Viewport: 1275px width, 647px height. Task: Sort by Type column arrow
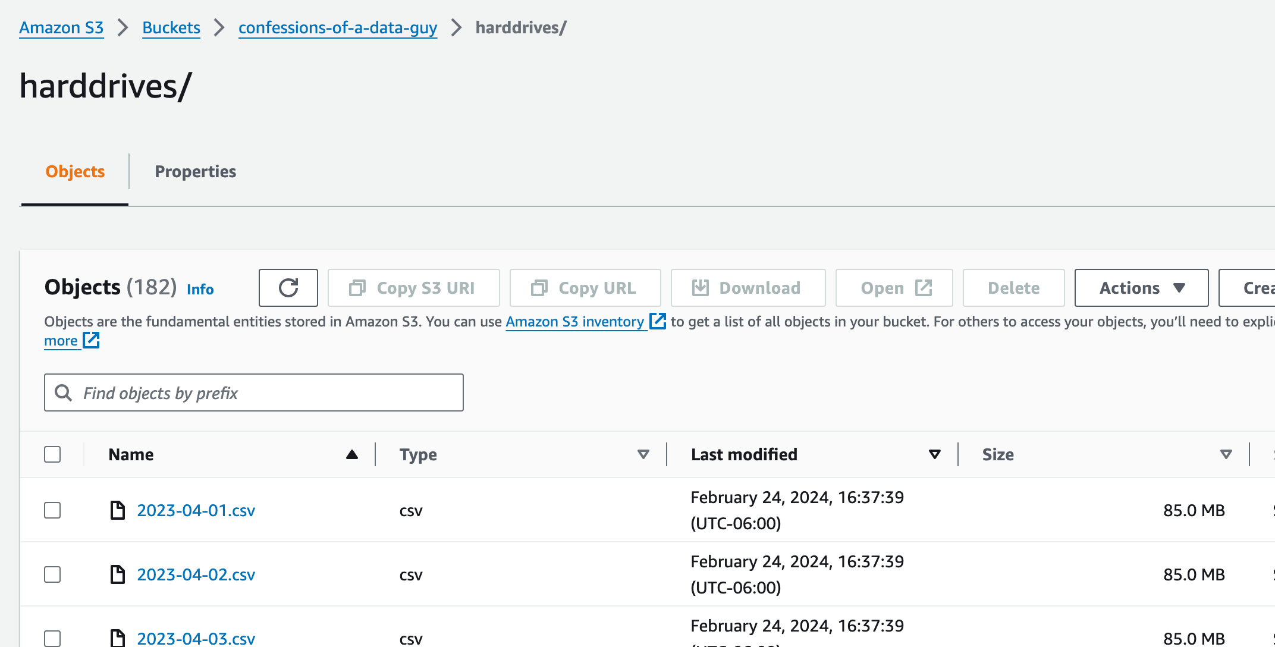643,454
